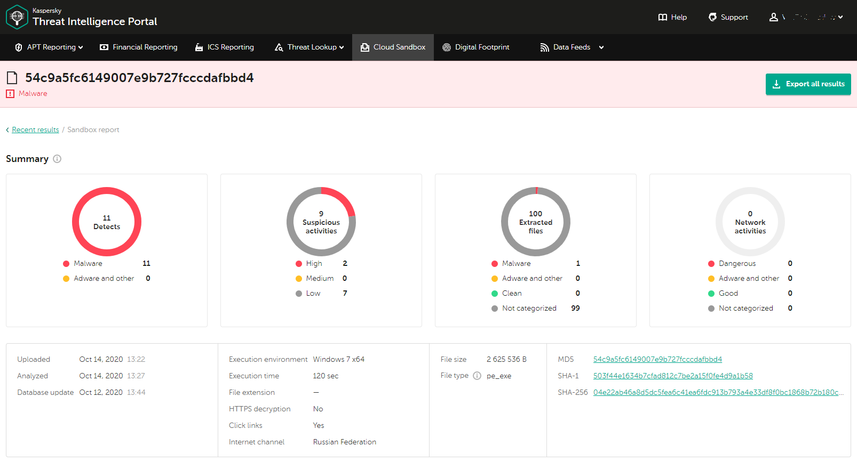The width and height of the screenshot is (857, 462).
Task: Open the Help link
Action: point(672,17)
